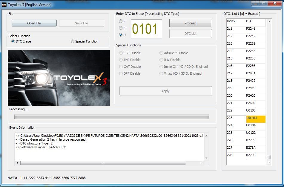Select DPF Disable option
The image size is (284, 187).
pos(130,73)
